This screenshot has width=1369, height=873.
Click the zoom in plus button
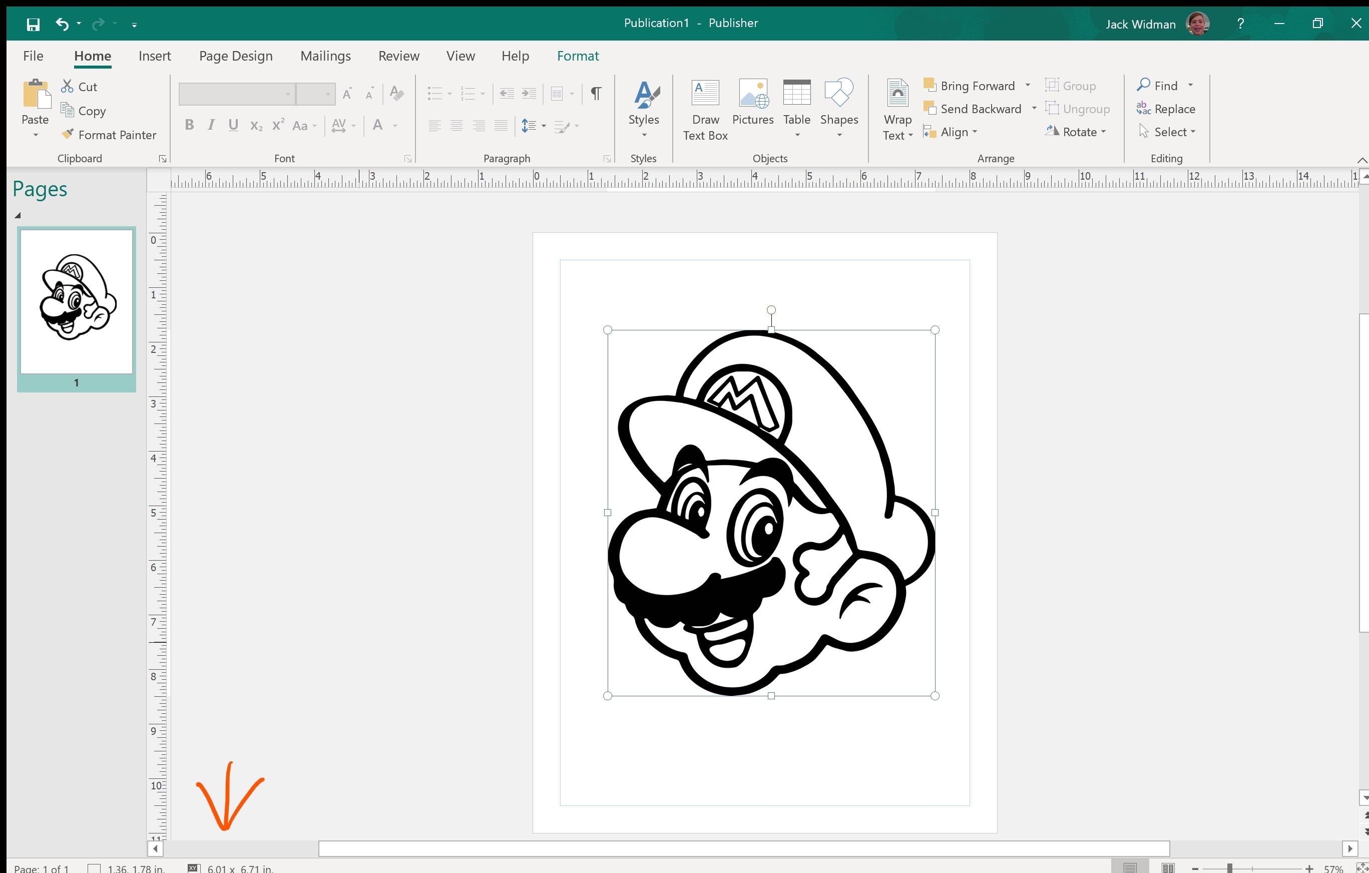pyautogui.click(x=1309, y=868)
